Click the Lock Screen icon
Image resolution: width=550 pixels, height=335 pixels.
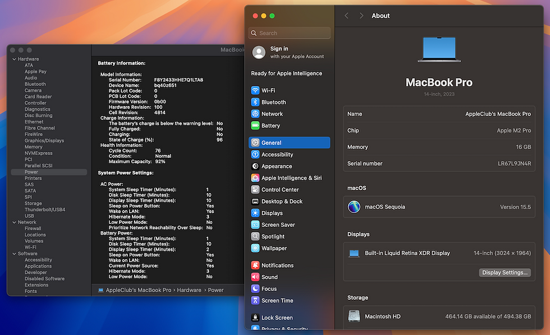tap(255, 318)
